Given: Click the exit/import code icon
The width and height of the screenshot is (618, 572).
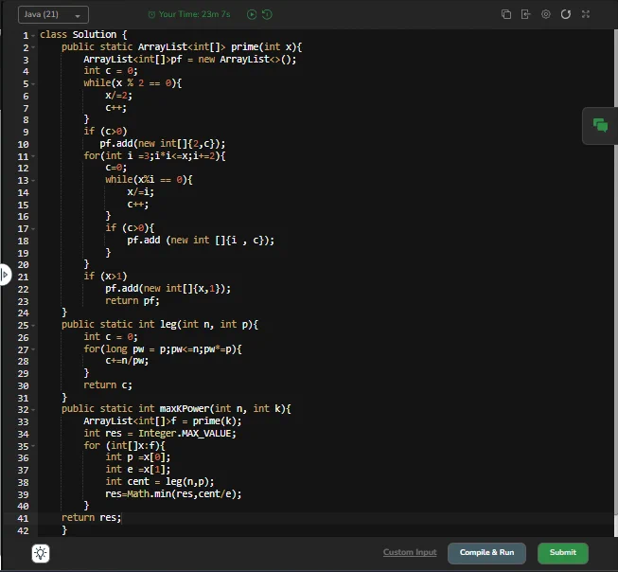Looking at the screenshot, I should [526, 14].
